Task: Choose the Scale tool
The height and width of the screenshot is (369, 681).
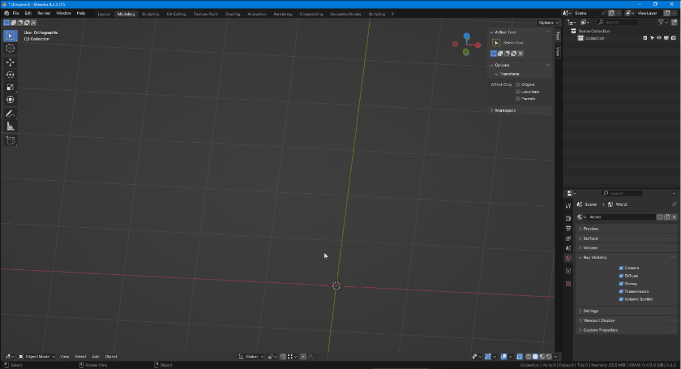Action: point(10,87)
